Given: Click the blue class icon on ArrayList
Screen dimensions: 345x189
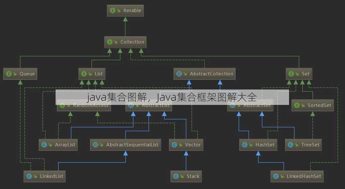Looking at the screenshot, I should point(44,145).
